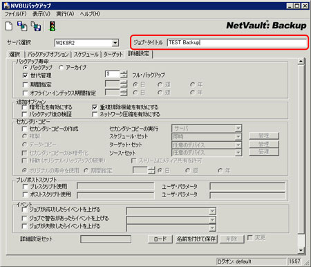Click the 16:57 time in status bar
This screenshot has height=267, width=311.
(294, 261)
